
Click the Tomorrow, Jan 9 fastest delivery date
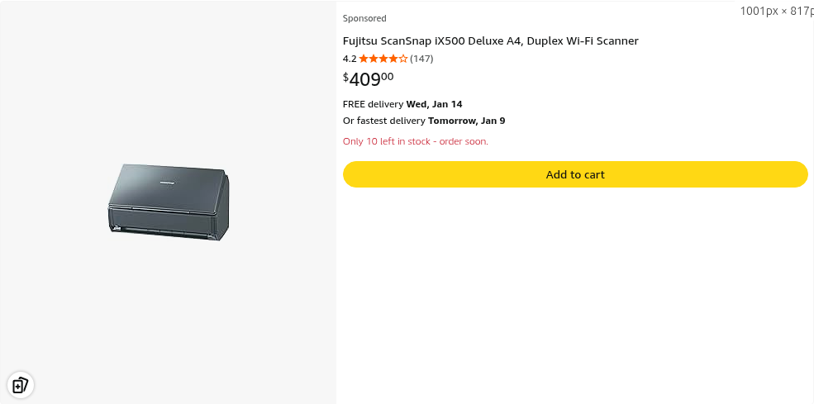pos(466,121)
